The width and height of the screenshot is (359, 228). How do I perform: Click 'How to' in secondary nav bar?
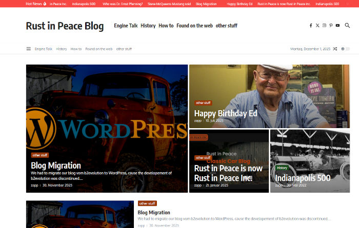pos(76,49)
